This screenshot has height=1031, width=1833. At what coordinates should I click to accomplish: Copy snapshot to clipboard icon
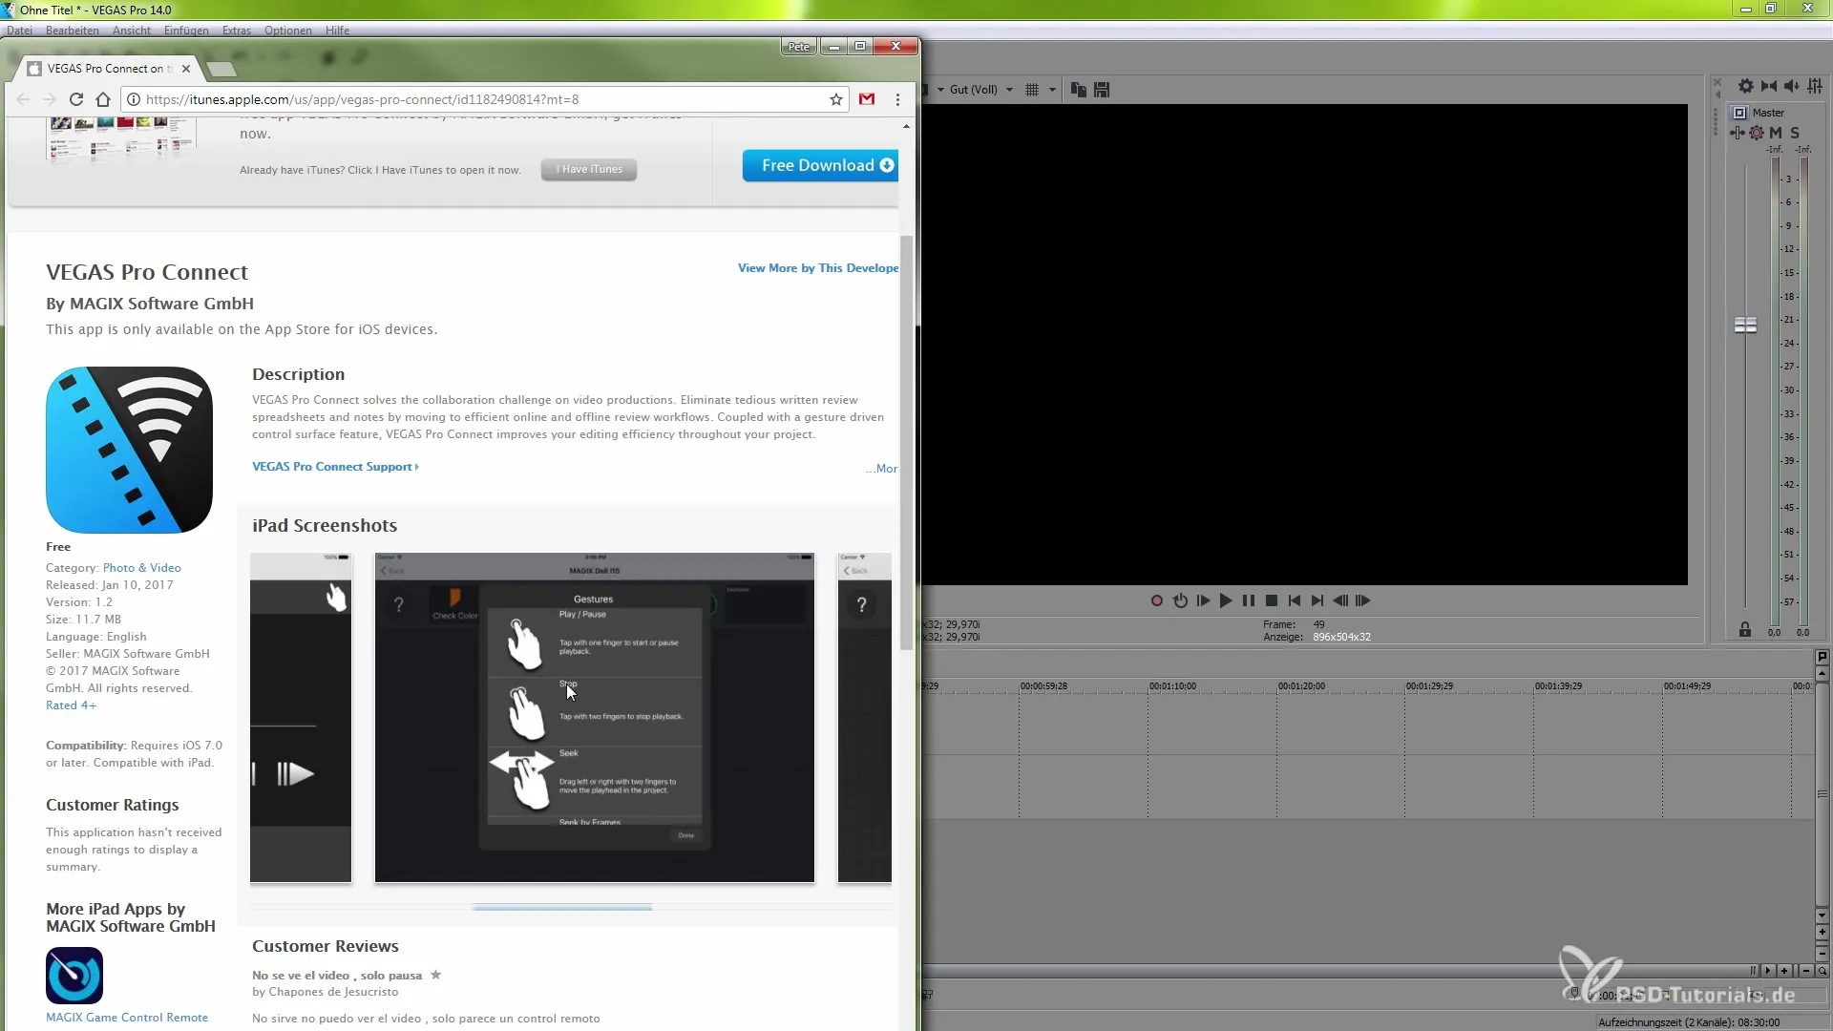click(1079, 90)
